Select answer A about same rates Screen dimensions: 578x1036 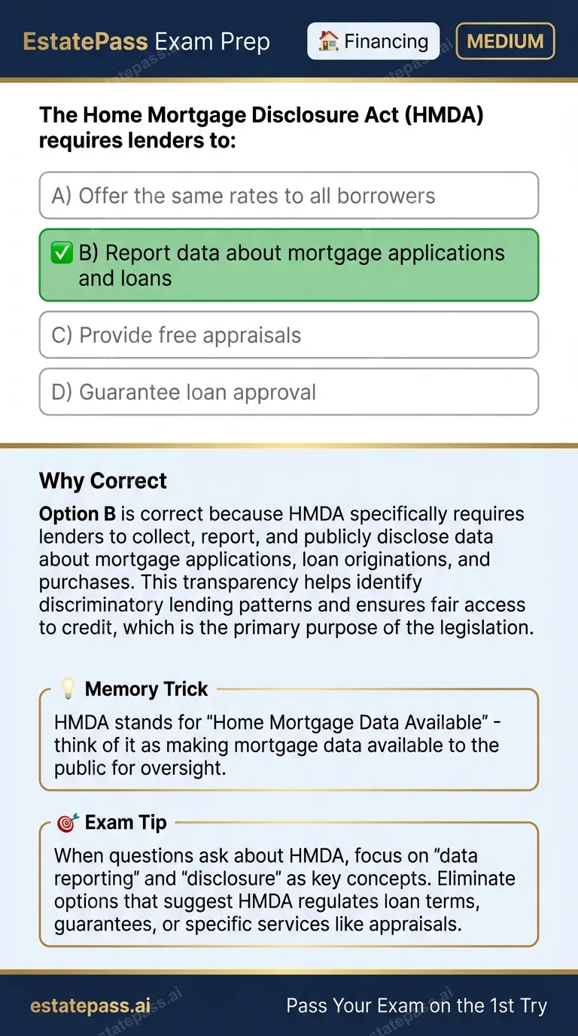pyautogui.click(x=289, y=195)
